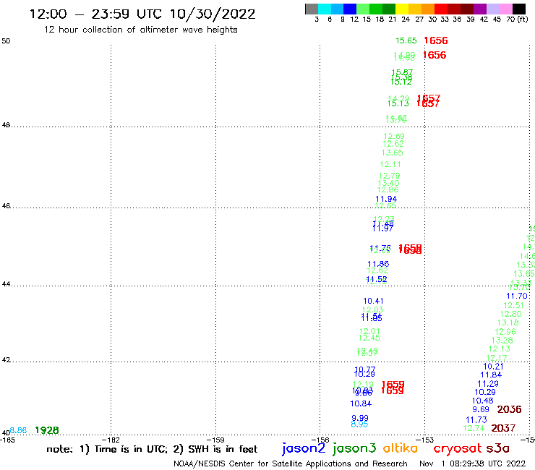Click the light blue value '8.95'
535x470 pixels.
pyautogui.click(x=359, y=424)
